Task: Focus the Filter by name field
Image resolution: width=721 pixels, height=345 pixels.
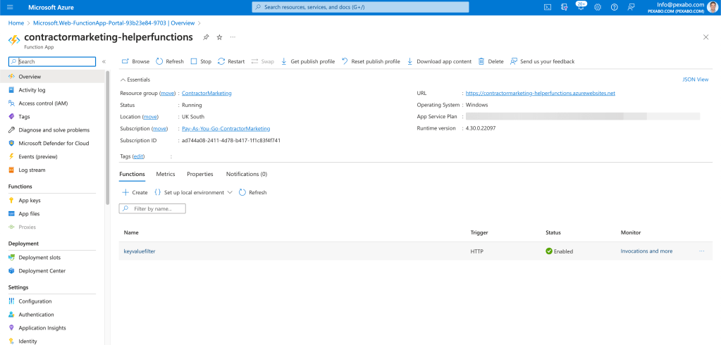Action: [152, 208]
